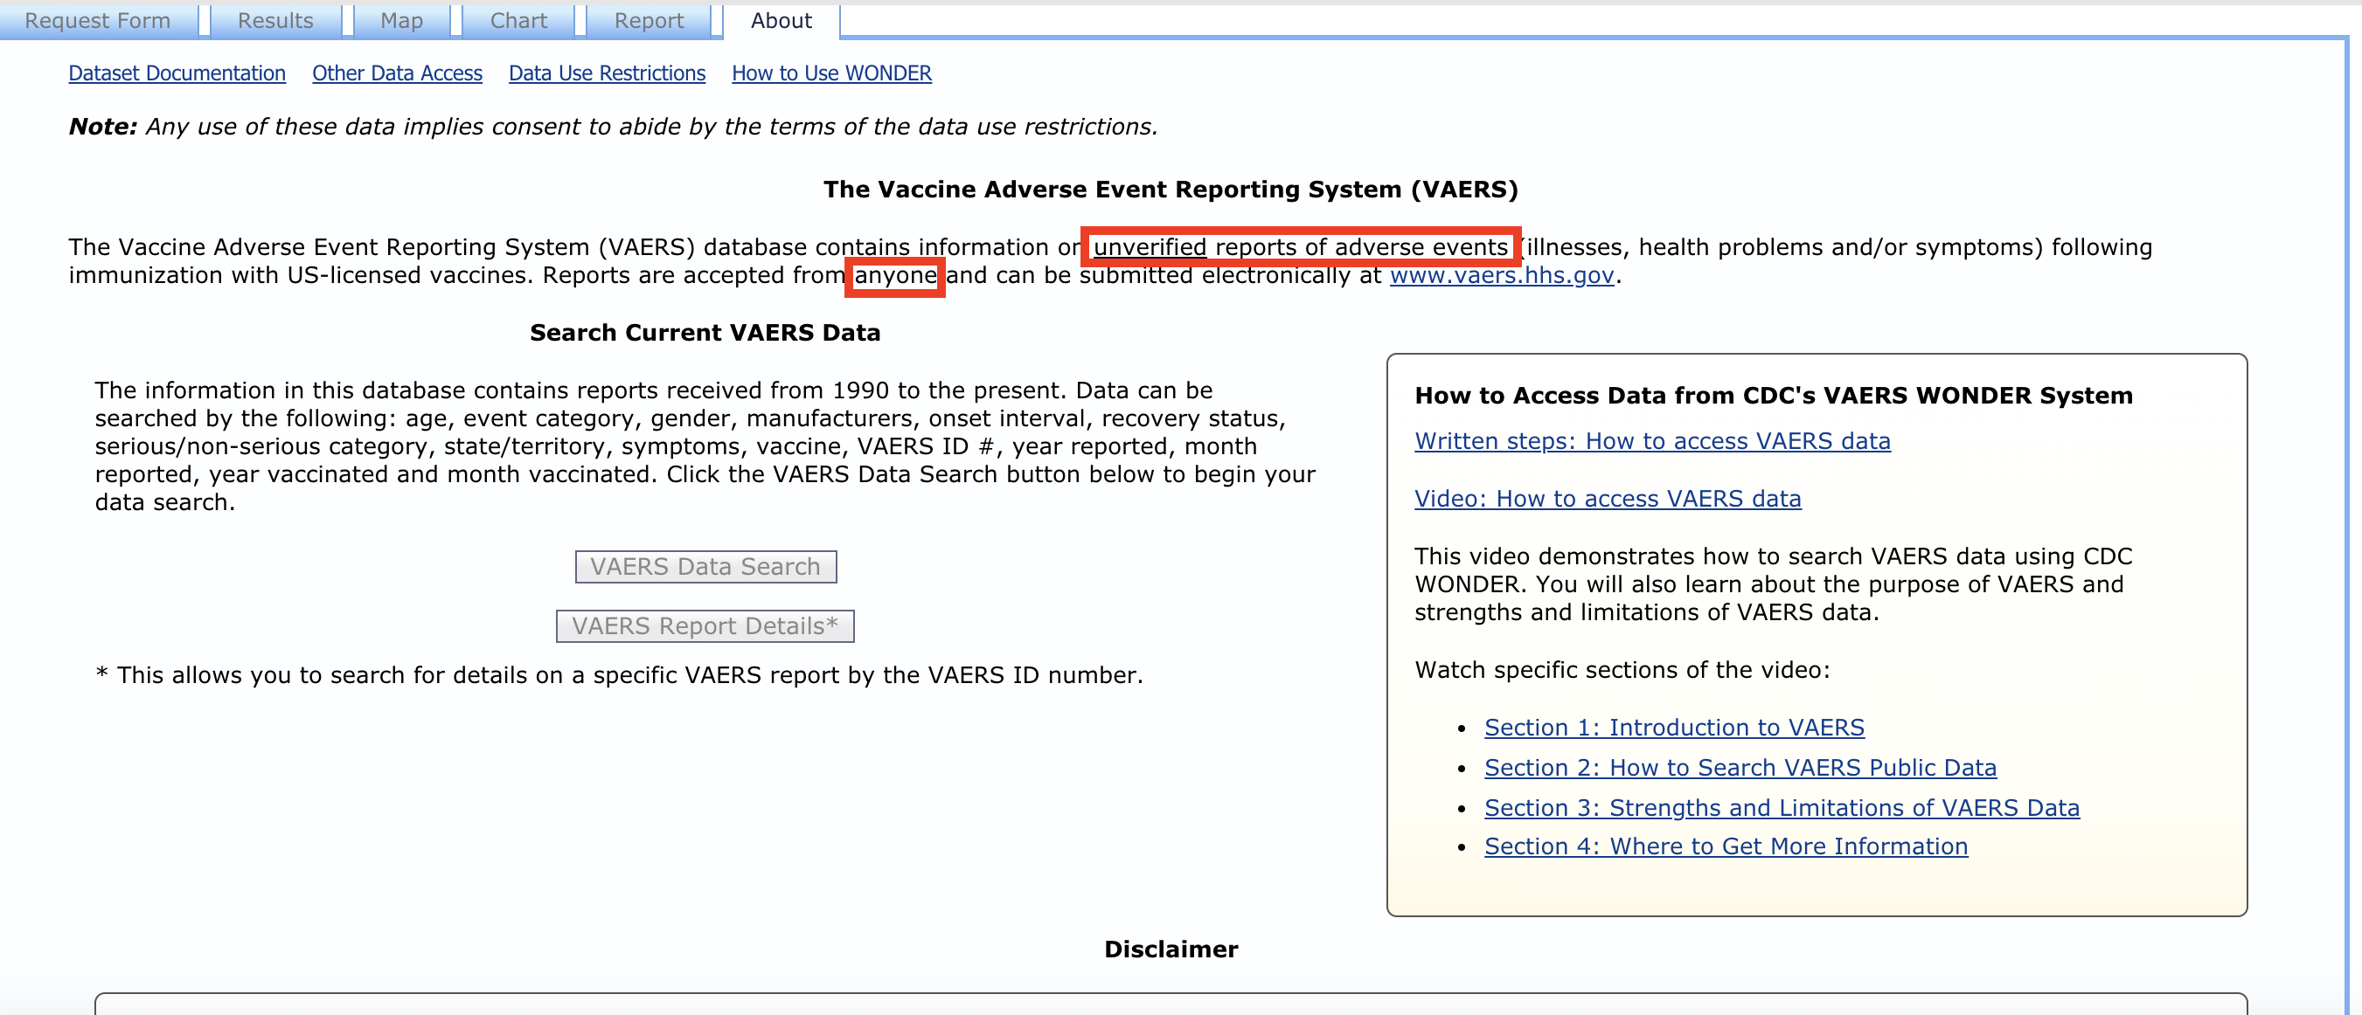Switch to the Request Form tab
The width and height of the screenshot is (2362, 1015).
97,20
